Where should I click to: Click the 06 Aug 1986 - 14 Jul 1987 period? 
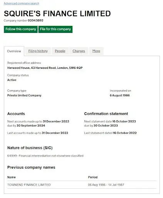pos(106,185)
